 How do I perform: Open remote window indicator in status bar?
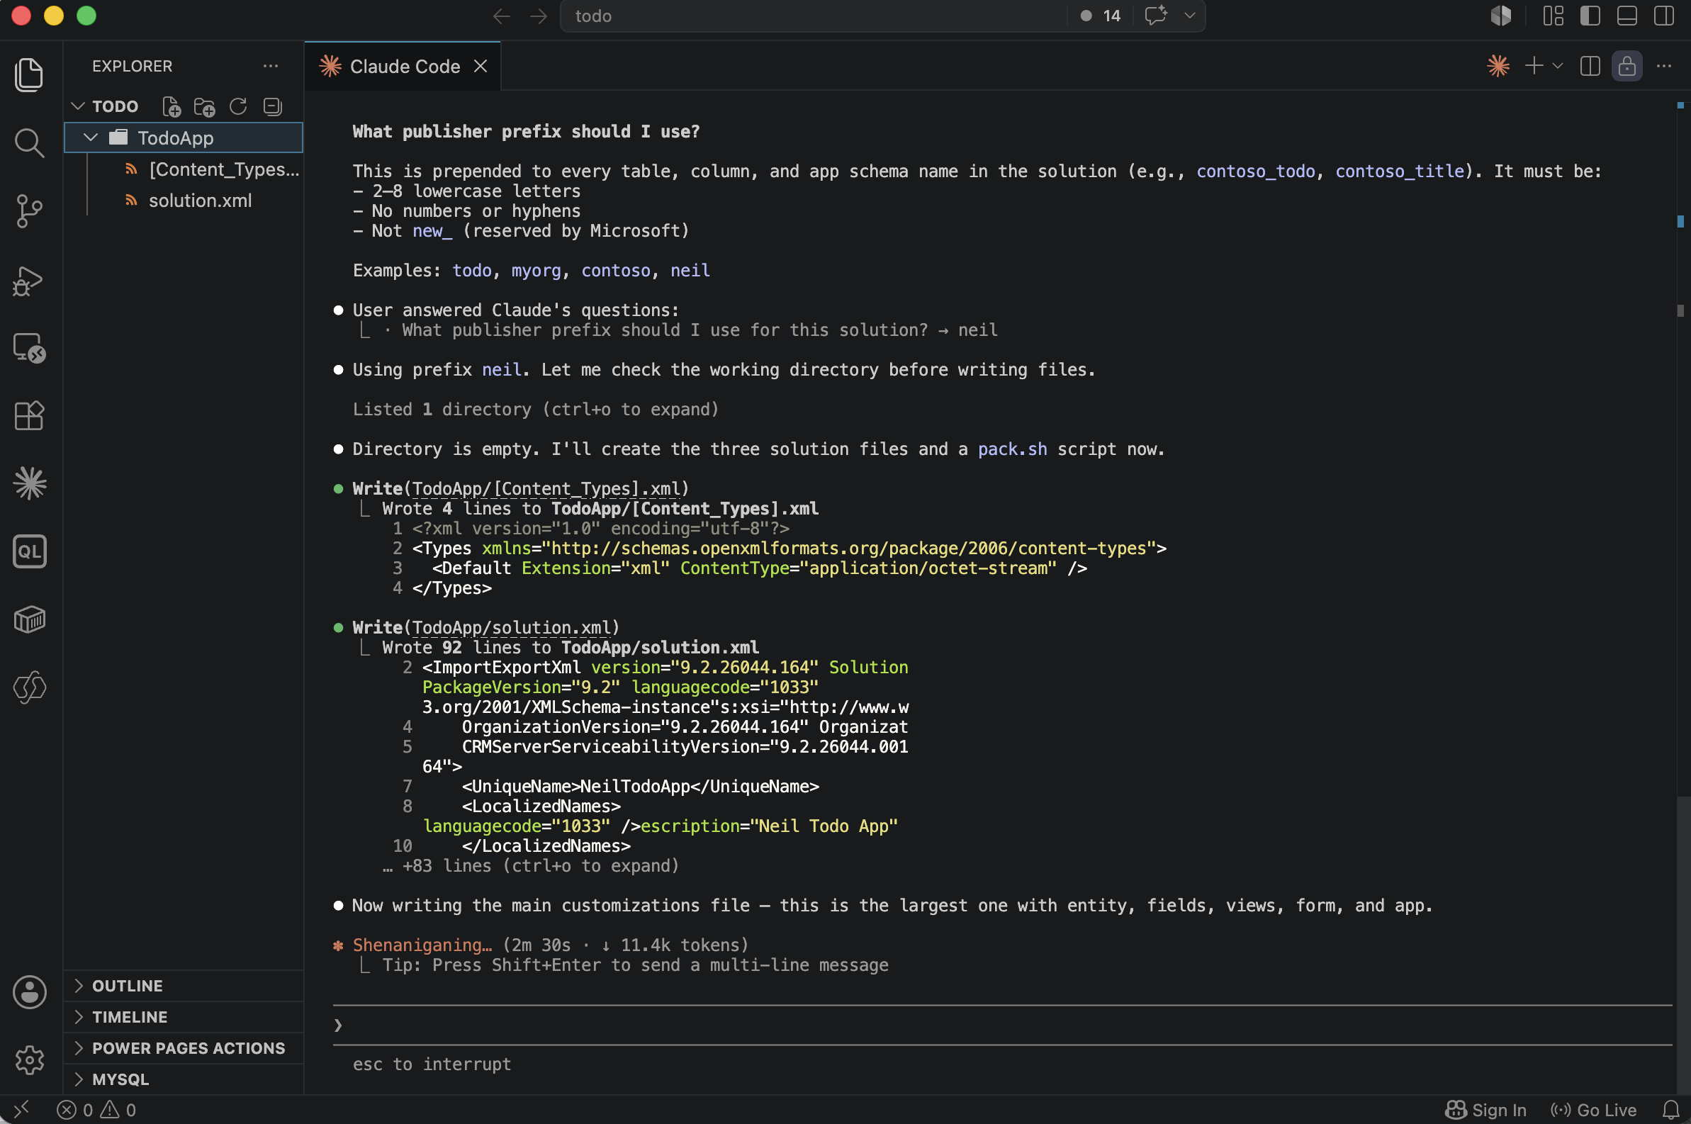point(21,1110)
